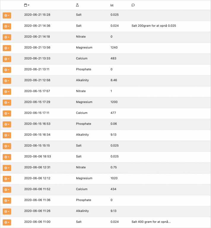Click the bar chart value column icon
Image resolution: width=211 pixels, height=228 pixels.
tap(112, 5)
